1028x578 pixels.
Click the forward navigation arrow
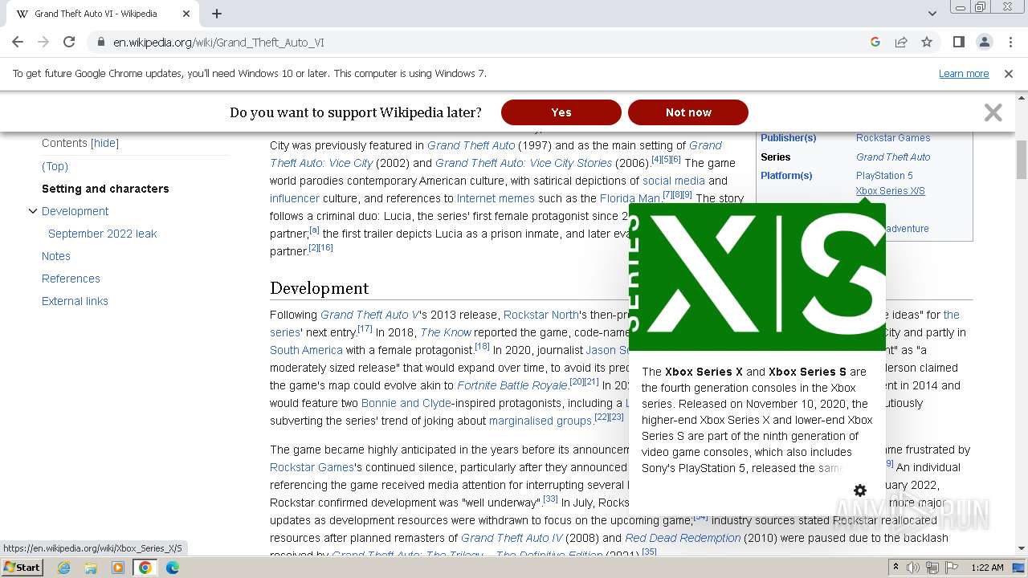[x=43, y=42]
